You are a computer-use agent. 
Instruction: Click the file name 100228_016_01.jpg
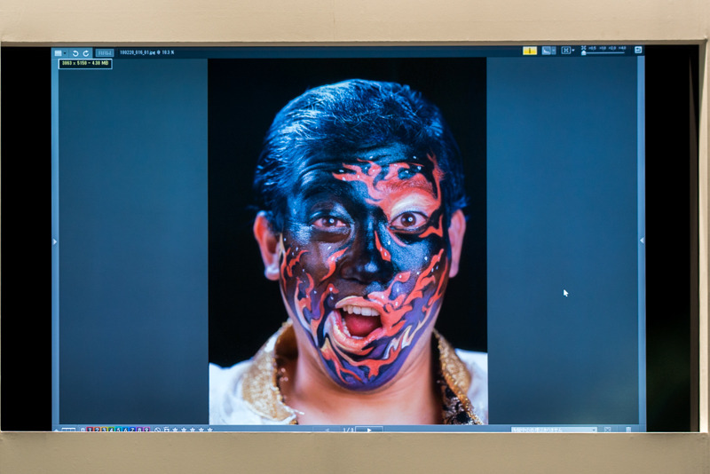tap(138, 52)
